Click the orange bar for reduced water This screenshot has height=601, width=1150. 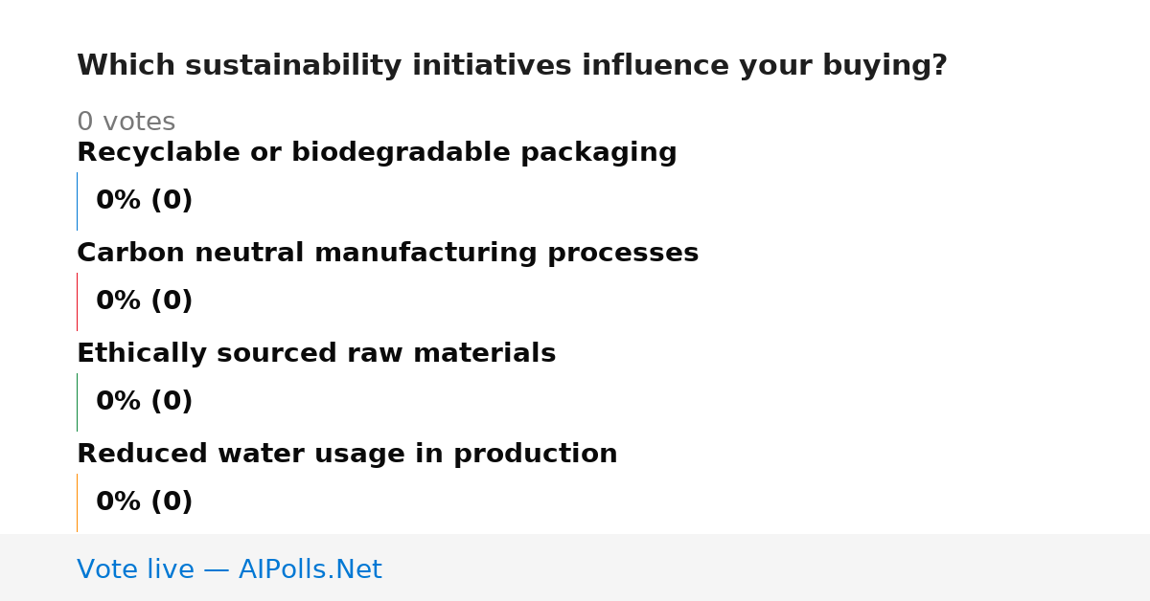[77, 502]
